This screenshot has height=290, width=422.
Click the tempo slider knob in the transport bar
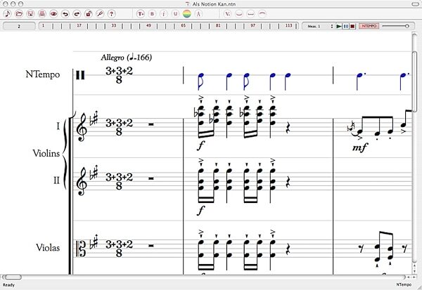coord(407,26)
